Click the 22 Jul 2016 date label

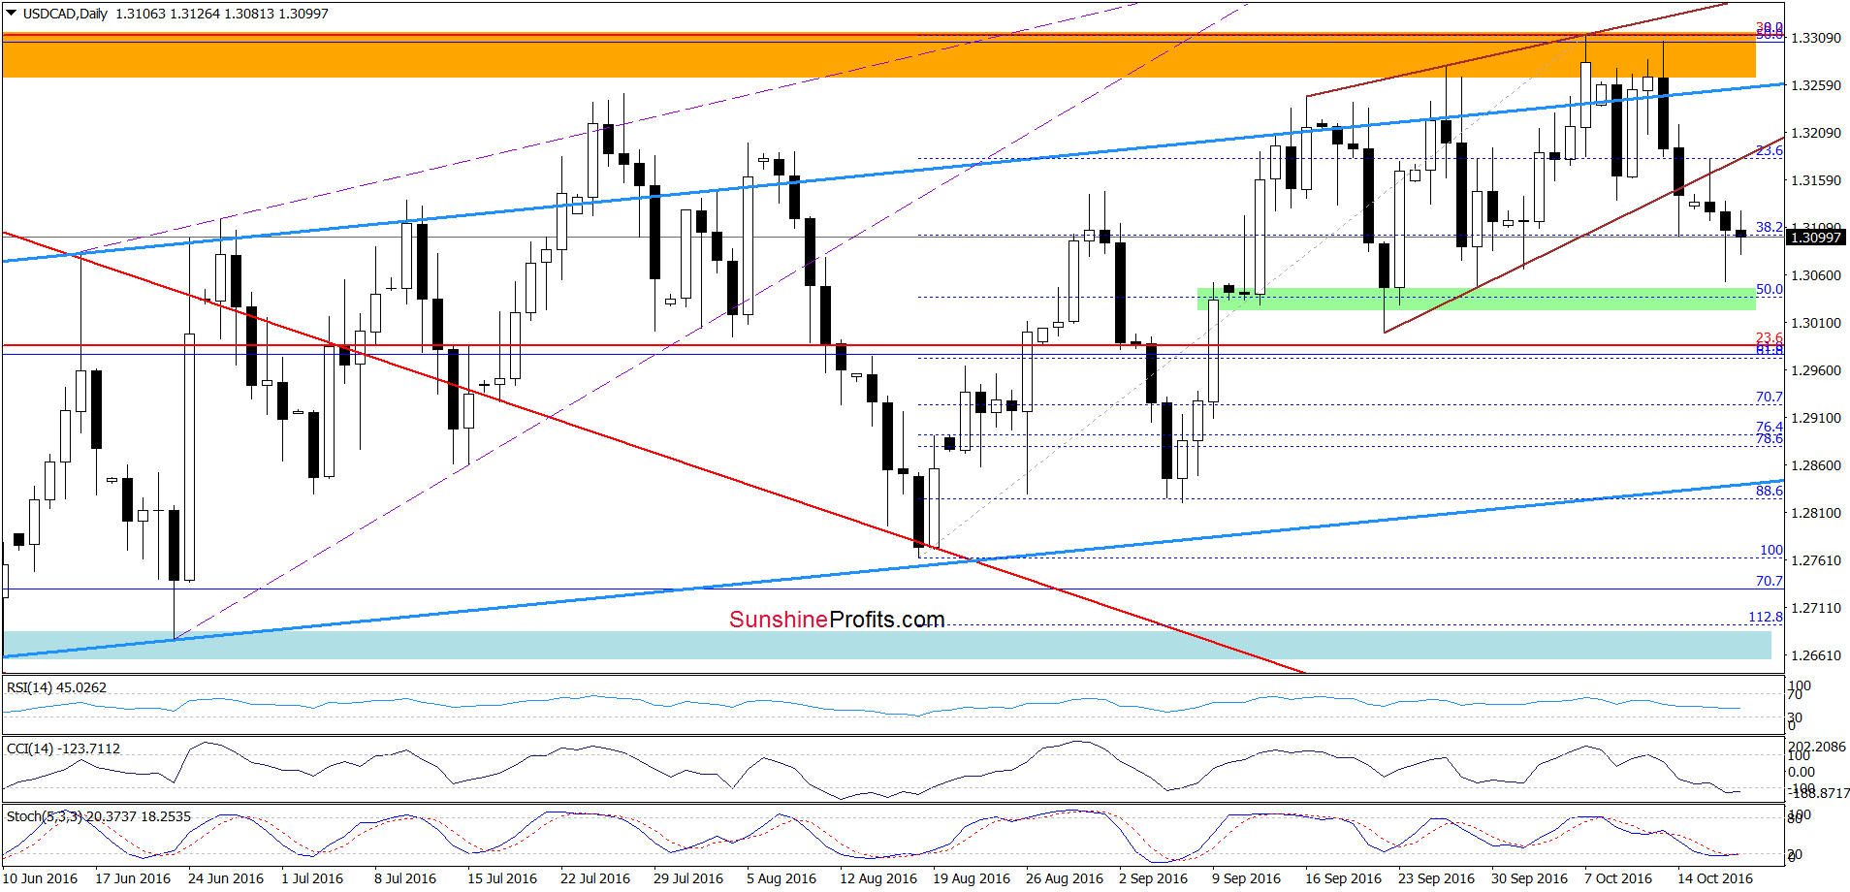pyautogui.click(x=595, y=878)
